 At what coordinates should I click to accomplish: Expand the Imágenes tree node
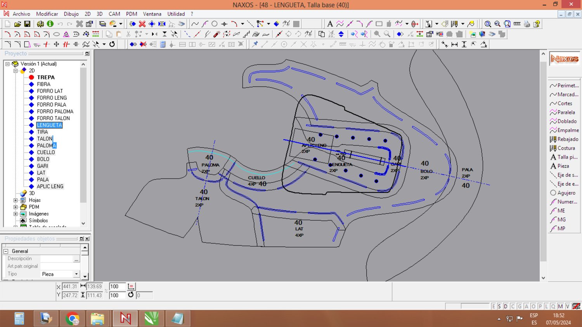16,214
